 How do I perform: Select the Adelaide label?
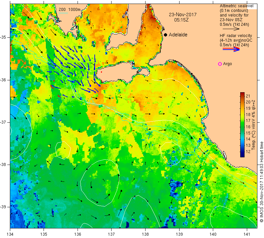[x=178, y=35]
